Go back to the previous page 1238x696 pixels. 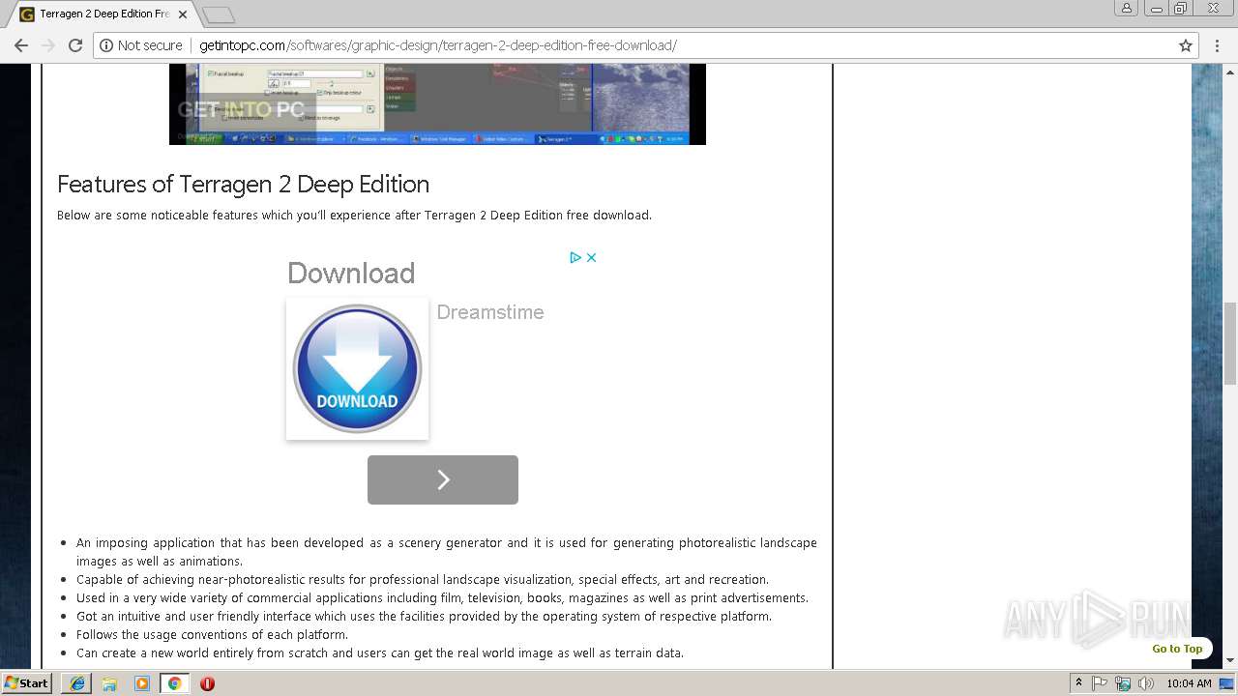coord(21,45)
